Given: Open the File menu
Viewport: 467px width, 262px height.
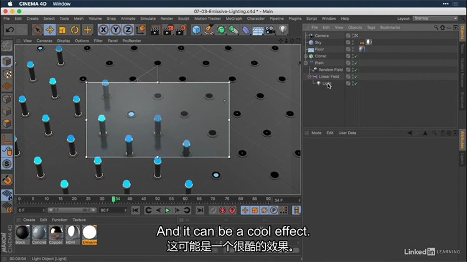Looking at the screenshot, I should click(6, 19).
